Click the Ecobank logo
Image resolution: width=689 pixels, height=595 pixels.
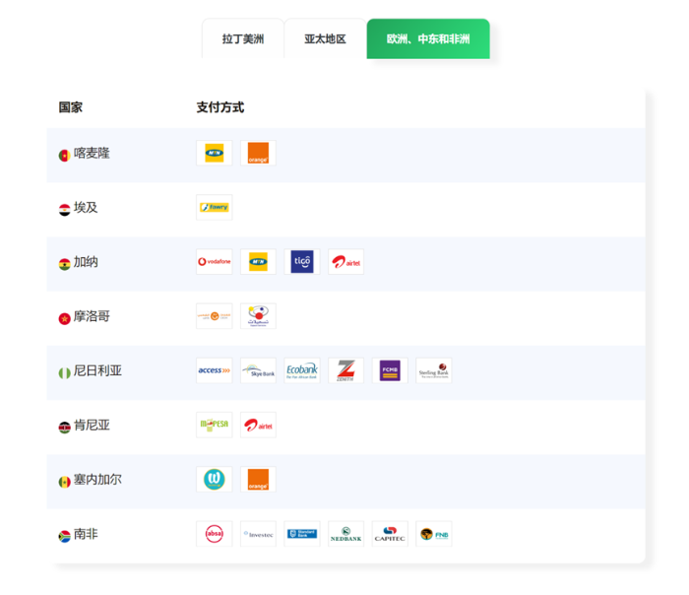(302, 370)
